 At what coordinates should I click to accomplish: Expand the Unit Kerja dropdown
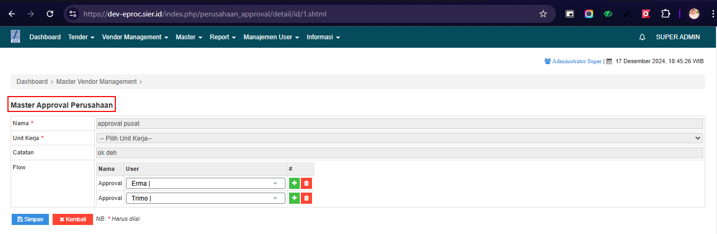399,138
